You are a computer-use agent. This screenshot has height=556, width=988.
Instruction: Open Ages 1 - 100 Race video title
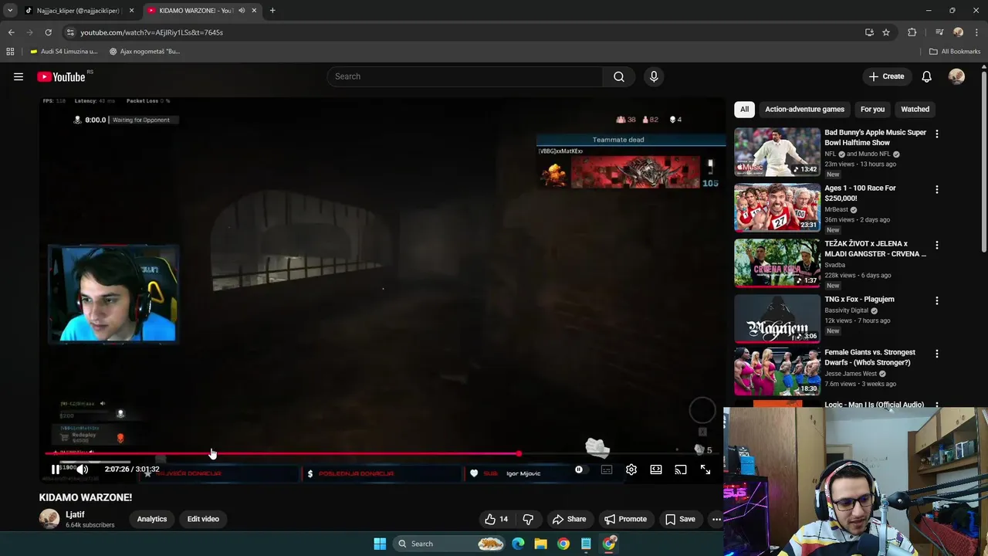[x=860, y=193]
